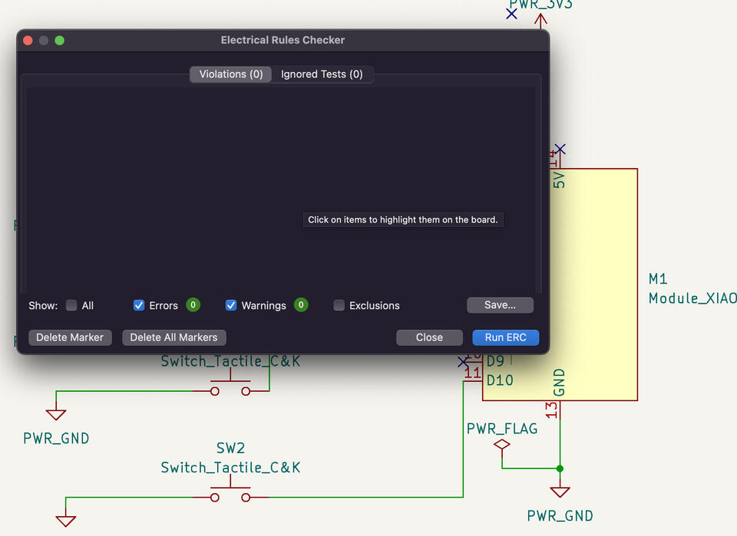Select the no-connect X at pin 14
Image resolution: width=737 pixels, height=536 pixels.
560,150
